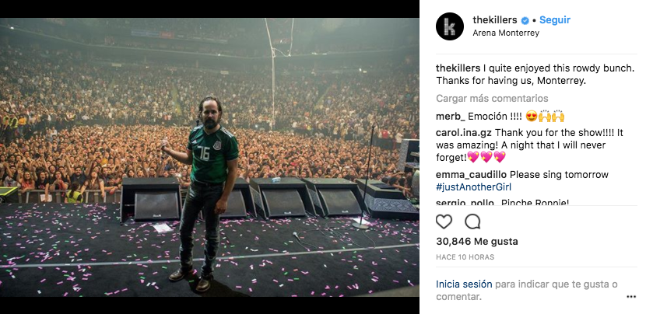Open thekillers username in the post header
This screenshot has height=314, width=653.
pyautogui.click(x=494, y=19)
